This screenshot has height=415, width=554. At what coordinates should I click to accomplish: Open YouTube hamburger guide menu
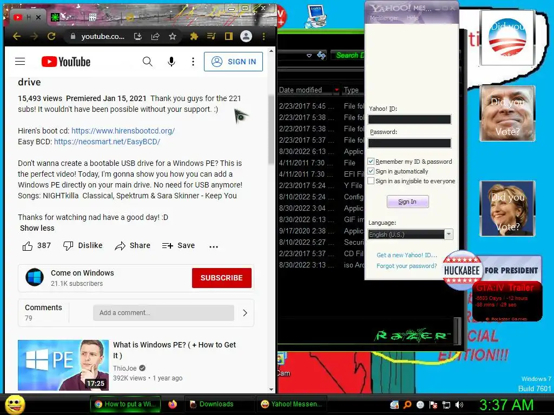(x=20, y=62)
